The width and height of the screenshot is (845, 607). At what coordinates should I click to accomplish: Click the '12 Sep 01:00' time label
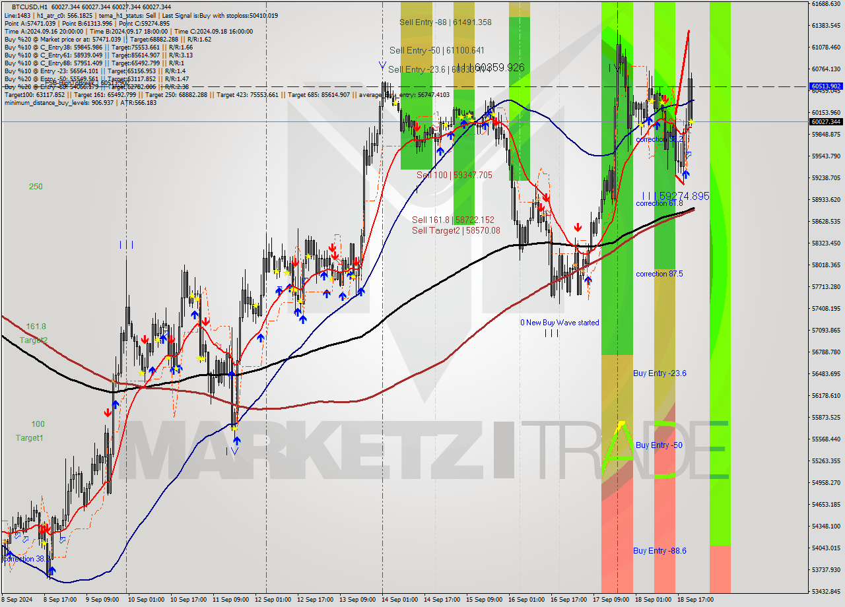click(273, 600)
